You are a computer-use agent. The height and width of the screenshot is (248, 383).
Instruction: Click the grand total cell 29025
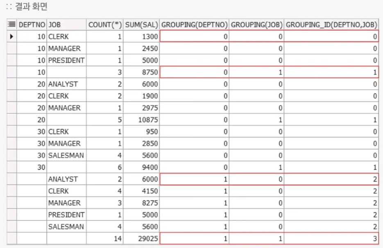[x=141, y=239]
